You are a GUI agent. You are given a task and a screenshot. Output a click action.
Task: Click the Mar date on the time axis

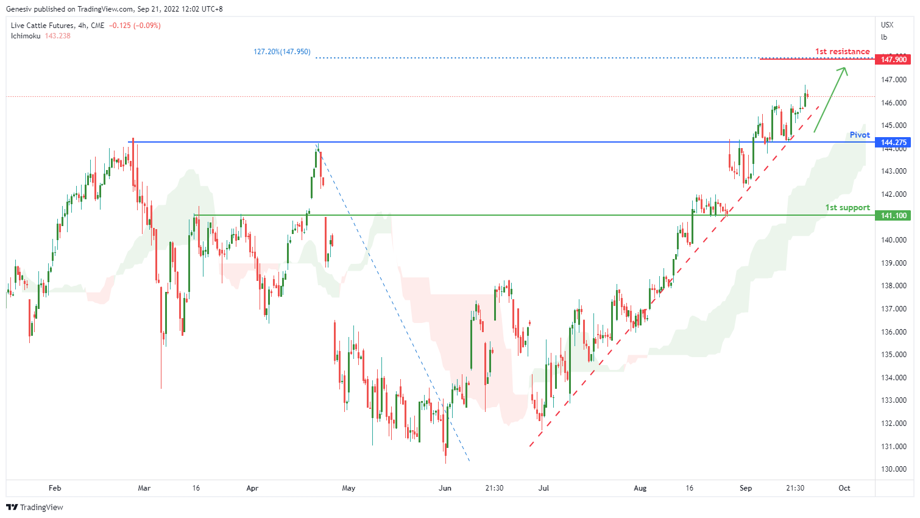click(144, 488)
